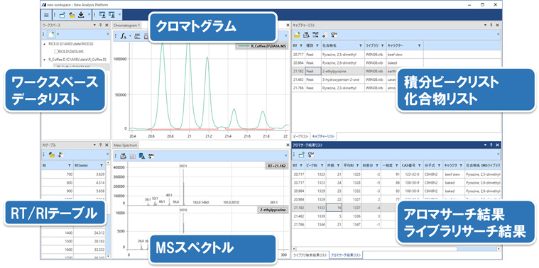539x268 pixels.
Task: Click the add new data icon in the workspace panel
Action: (52, 34)
